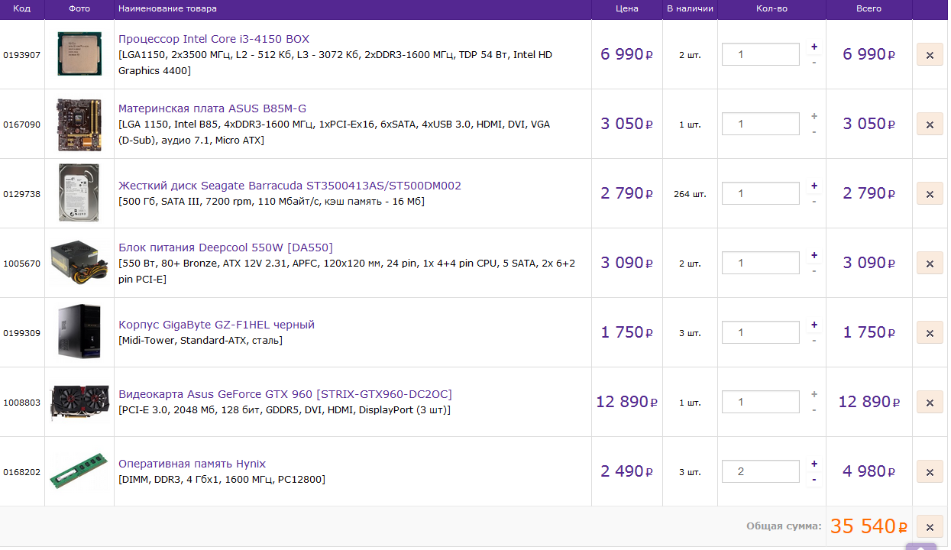Remove Intel Core i3-4150 processor from cart

pyautogui.click(x=930, y=55)
